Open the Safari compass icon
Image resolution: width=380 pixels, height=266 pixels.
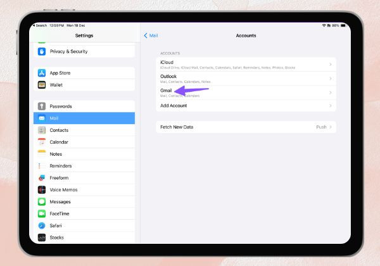pyautogui.click(x=42, y=225)
